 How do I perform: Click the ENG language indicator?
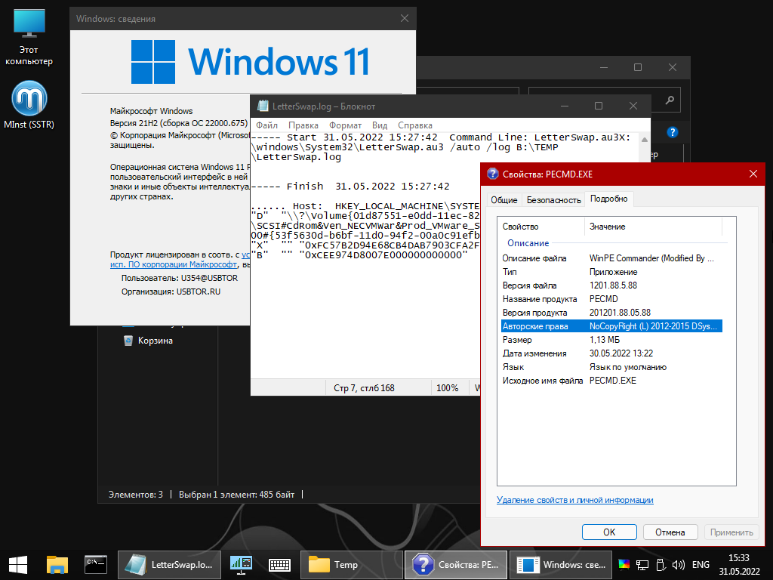[x=701, y=565]
